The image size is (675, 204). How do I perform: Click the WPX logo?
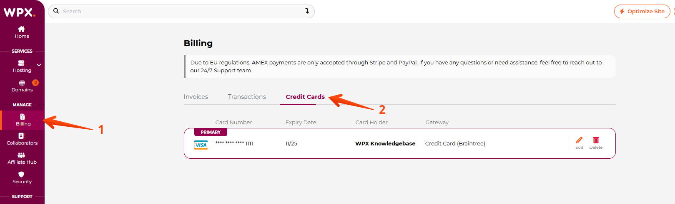click(19, 12)
